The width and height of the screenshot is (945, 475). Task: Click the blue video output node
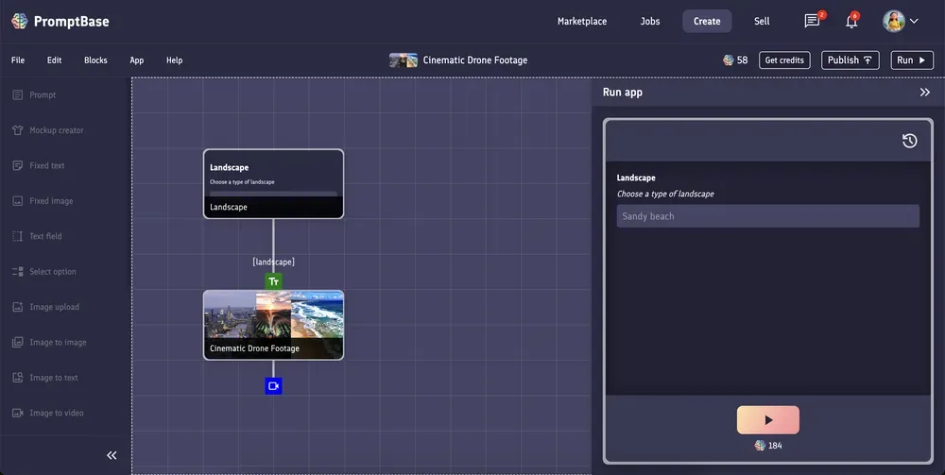pos(273,385)
